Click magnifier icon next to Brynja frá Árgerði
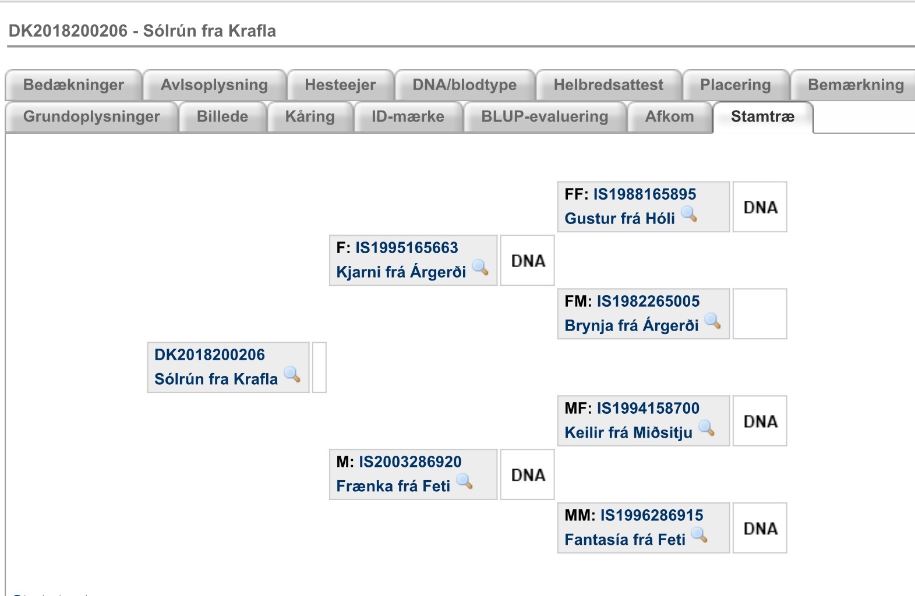Viewport: 915px width, 596px height. click(x=713, y=321)
